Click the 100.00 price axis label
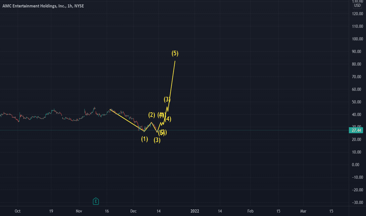The width and height of the screenshot is (366, 216). [357, 39]
